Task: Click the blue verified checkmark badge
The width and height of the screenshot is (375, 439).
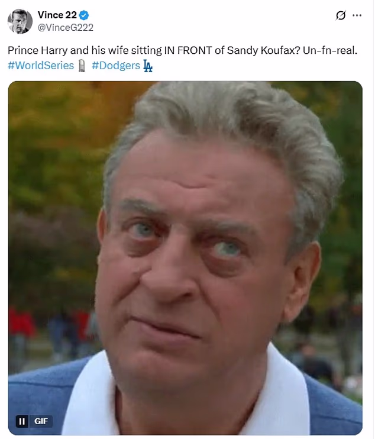Action: point(84,15)
